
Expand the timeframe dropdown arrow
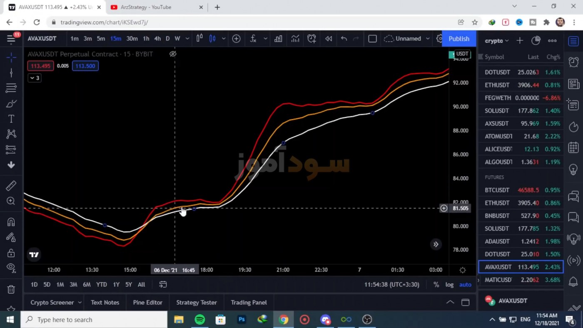coord(187,39)
